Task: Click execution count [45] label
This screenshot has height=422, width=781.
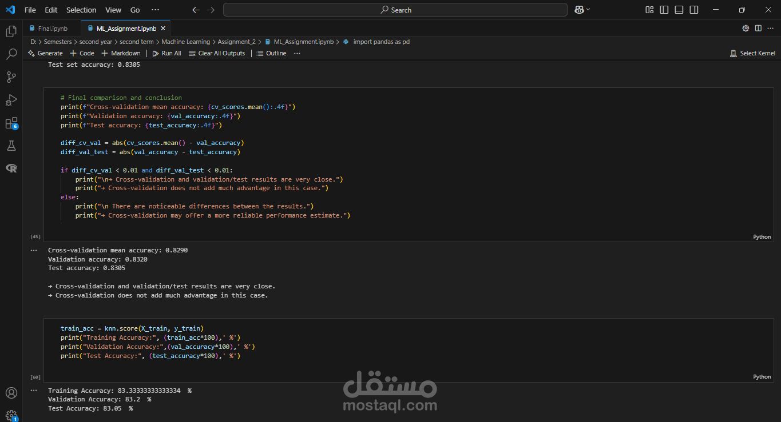Action: 35,236
